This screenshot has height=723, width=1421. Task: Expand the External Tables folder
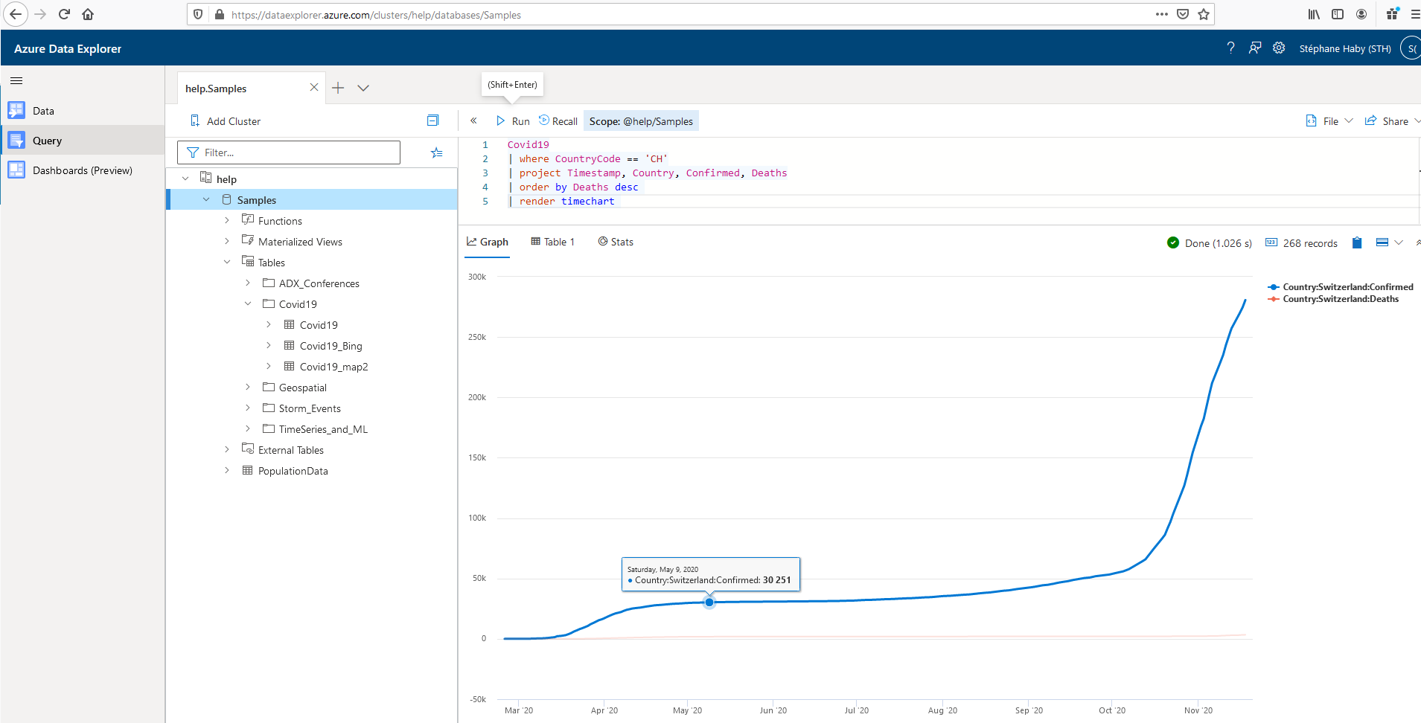tap(227, 449)
